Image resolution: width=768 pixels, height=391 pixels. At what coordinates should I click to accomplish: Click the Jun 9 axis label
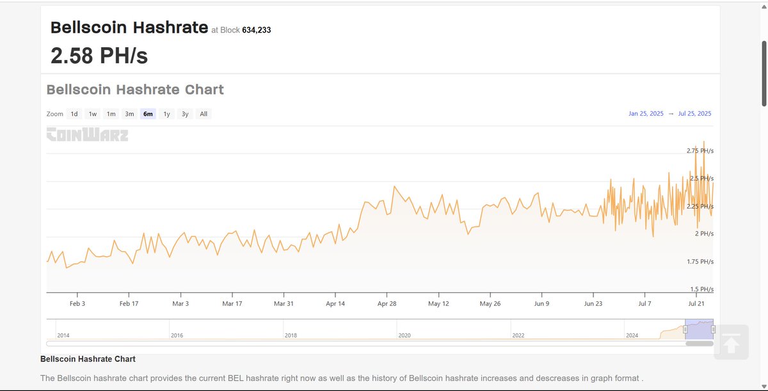coord(541,303)
